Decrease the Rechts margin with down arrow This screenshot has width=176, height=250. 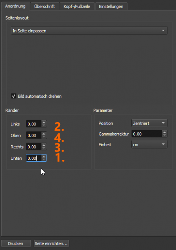point(44,148)
